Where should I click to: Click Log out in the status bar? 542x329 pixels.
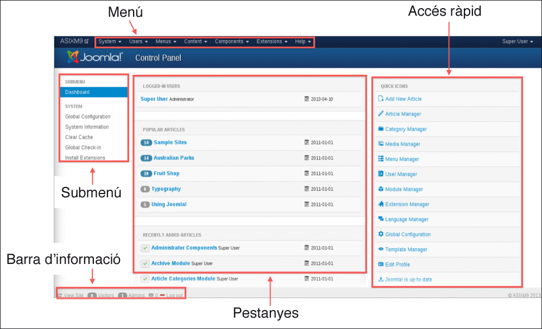coord(174,295)
